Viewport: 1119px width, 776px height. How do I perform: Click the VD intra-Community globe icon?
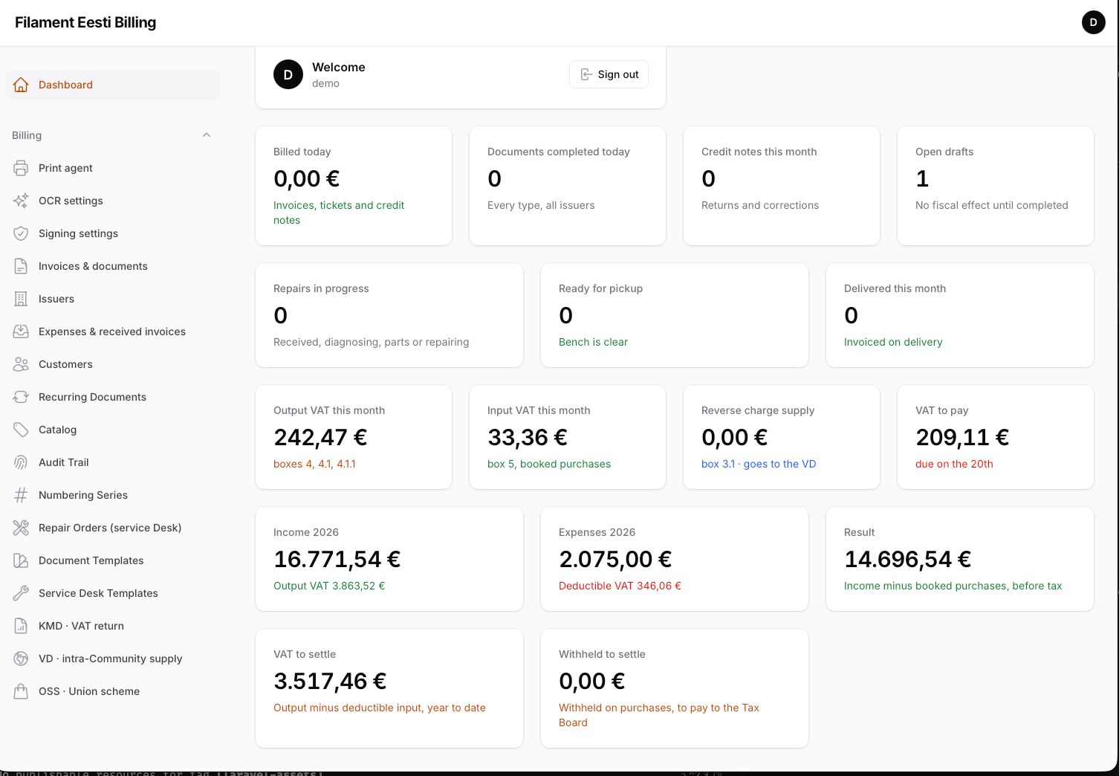click(21, 659)
